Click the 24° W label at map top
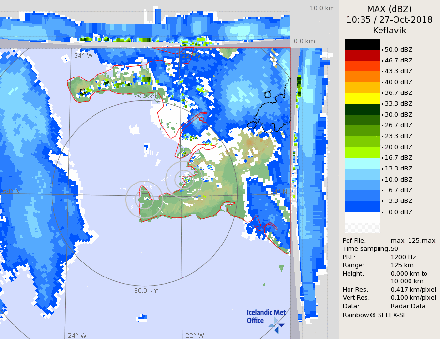The image size is (440, 339). (83, 55)
